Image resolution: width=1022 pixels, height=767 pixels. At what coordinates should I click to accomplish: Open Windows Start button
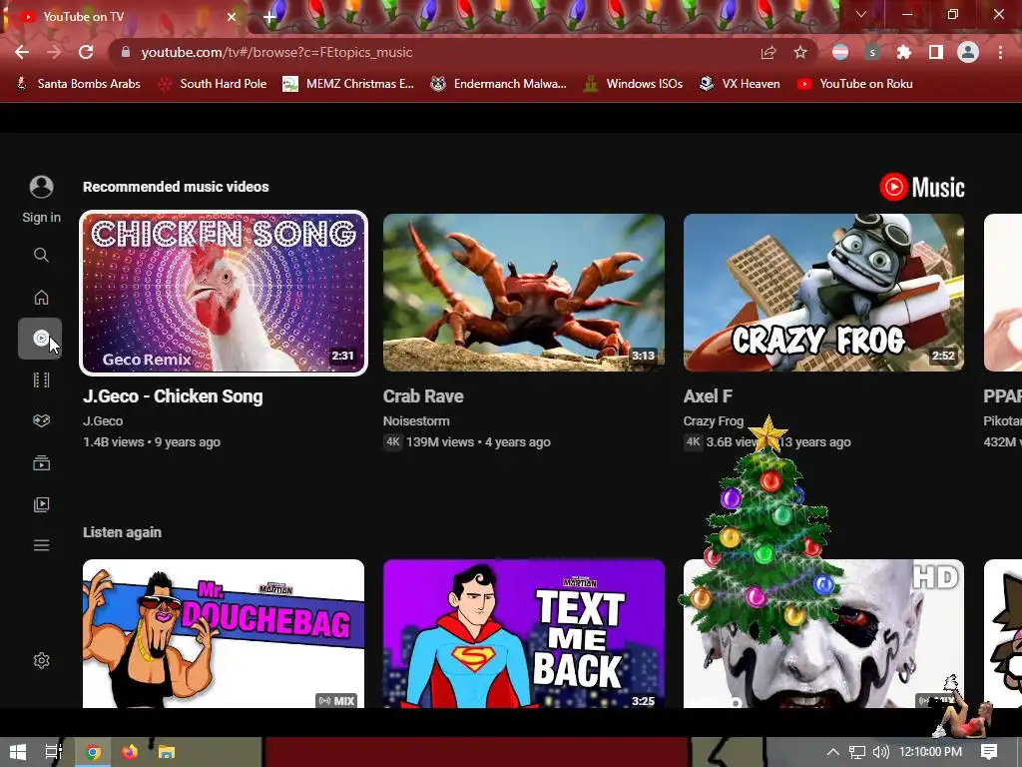(18, 752)
